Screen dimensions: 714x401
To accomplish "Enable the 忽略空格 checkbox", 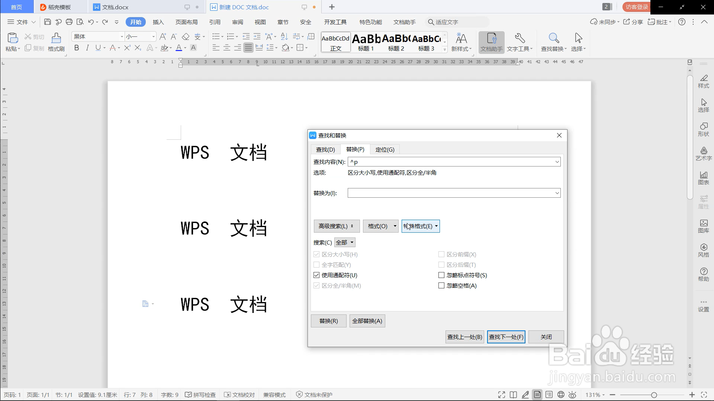I will [x=441, y=285].
